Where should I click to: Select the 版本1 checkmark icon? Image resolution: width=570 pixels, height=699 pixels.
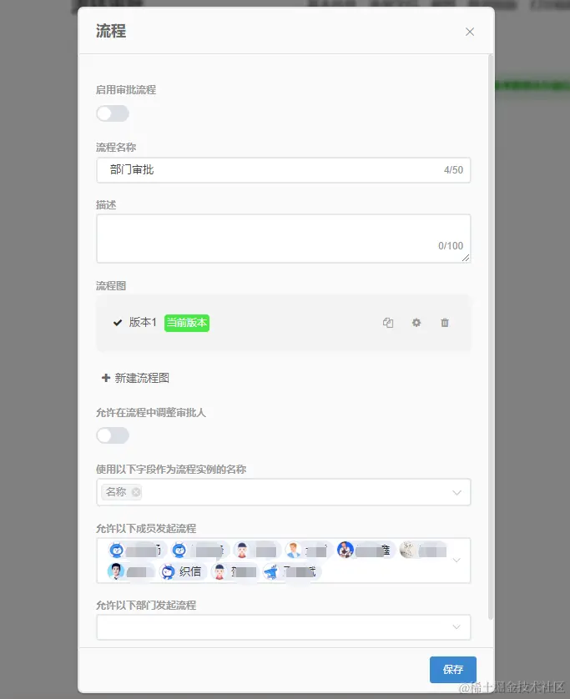click(x=118, y=322)
